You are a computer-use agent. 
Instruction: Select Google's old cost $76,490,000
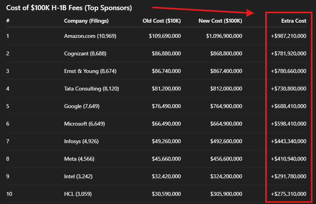[166, 106]
